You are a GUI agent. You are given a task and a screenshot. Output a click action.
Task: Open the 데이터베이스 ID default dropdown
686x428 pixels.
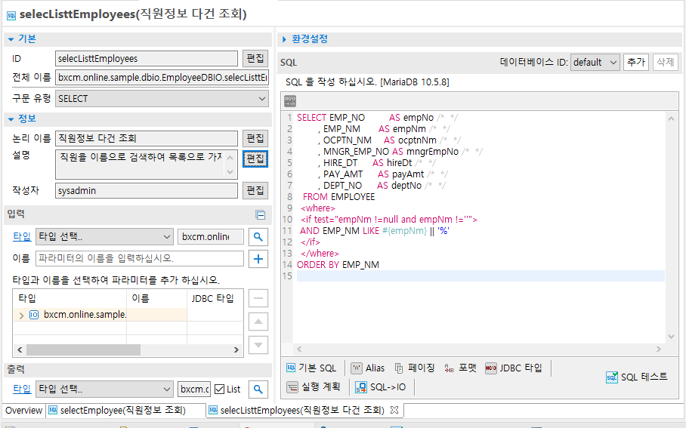point(595,63)
